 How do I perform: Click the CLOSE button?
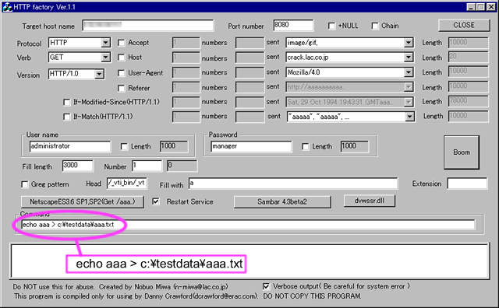pos(464,26)
